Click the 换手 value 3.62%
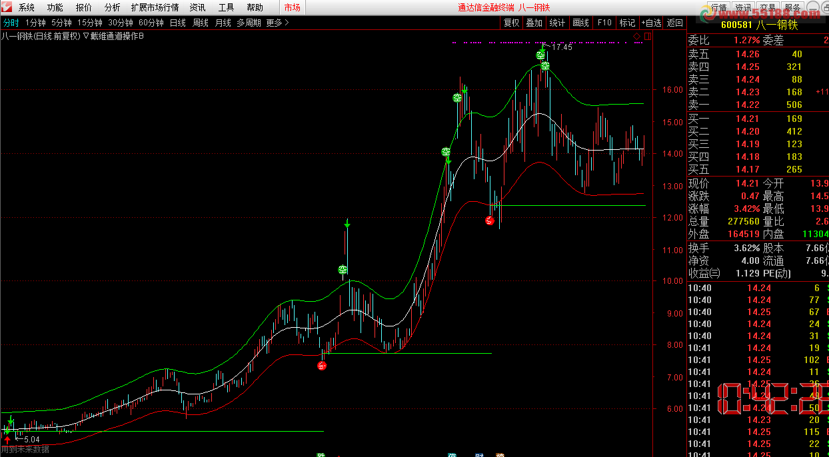Image resolution: width=829 pixels, height=457 pixels. point(746,248)
